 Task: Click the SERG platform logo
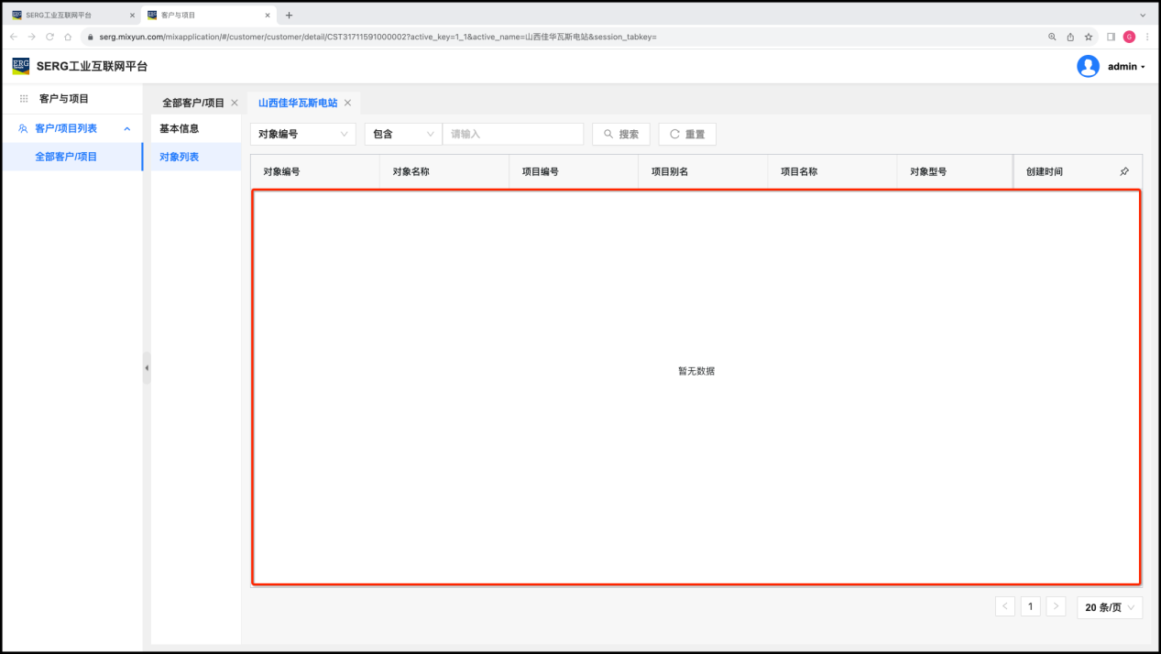[x=20, y=66]
